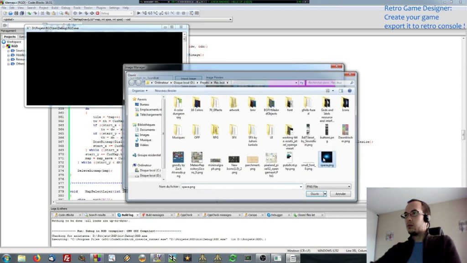Click the Save all files toolbar icon
This screenshot has width=467, height=263.
click(x=22, y=13)
